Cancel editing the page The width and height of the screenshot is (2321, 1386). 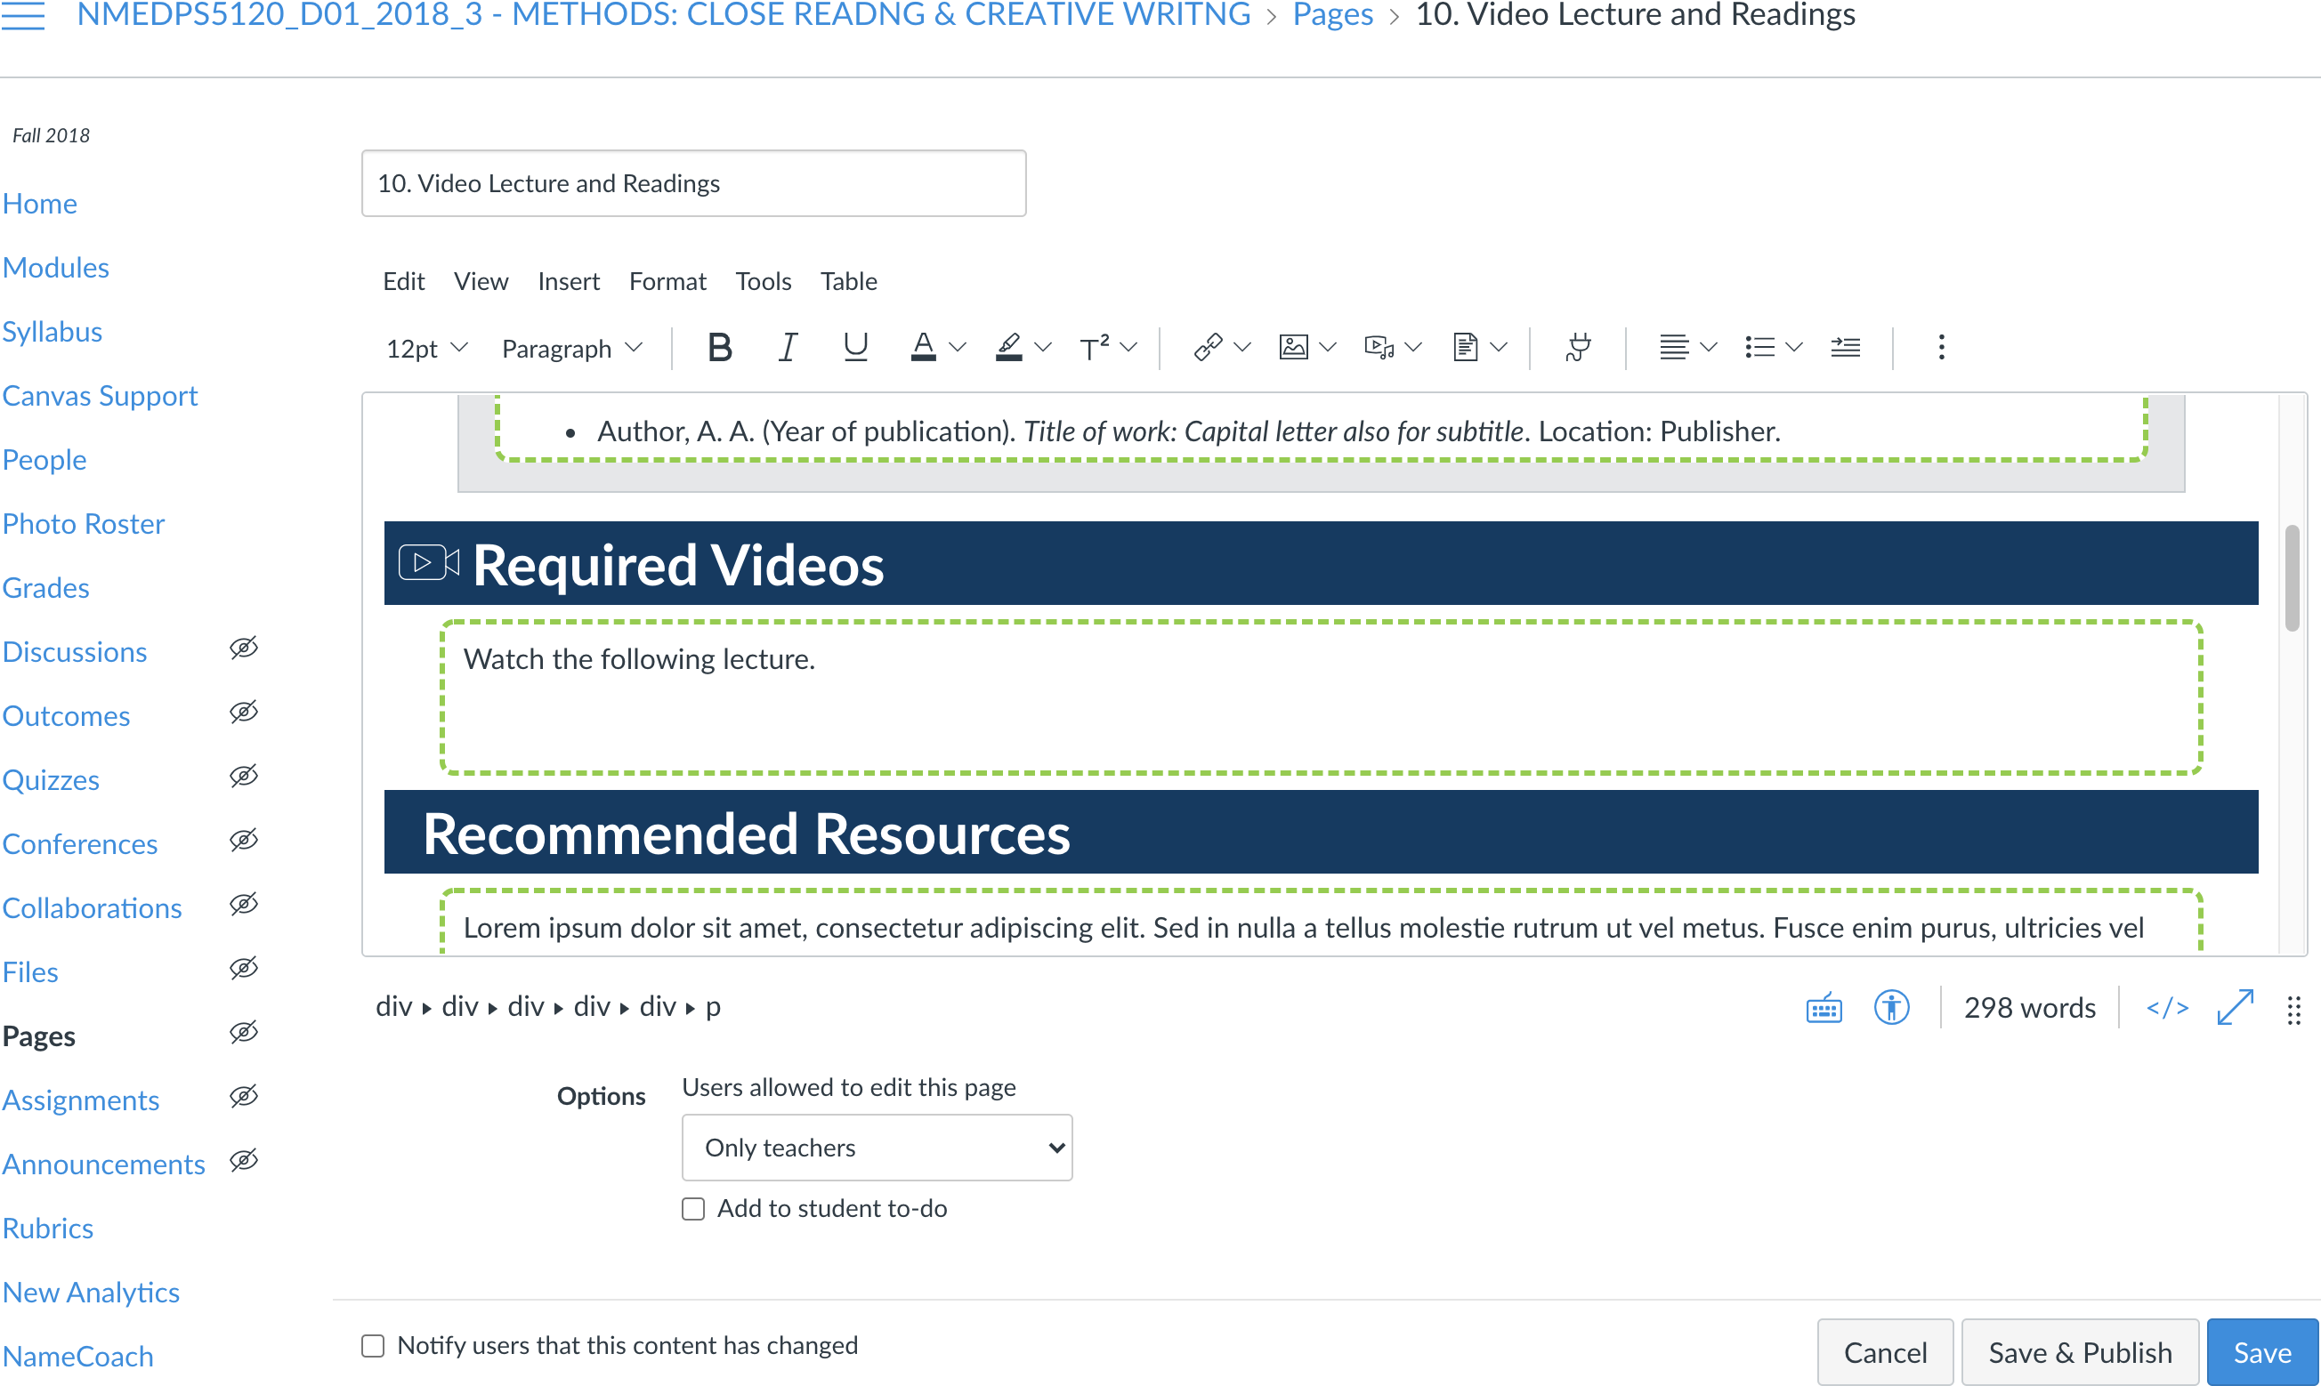[1885, 1352]
